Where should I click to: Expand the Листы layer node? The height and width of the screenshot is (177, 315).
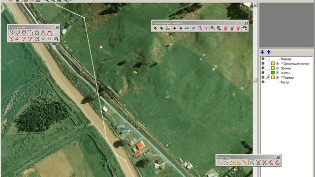[278, 73]
